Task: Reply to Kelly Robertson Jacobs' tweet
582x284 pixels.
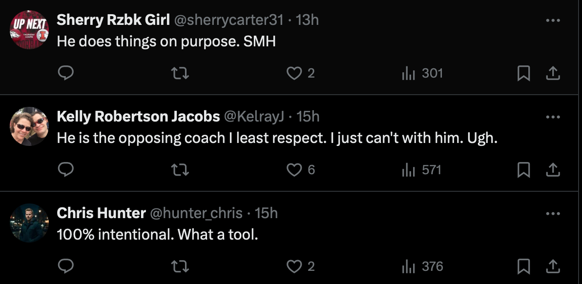Action: click(x=66, y=169)
